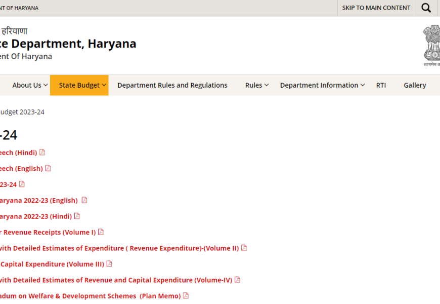Expand the About Us dropdown menu

pos(30,85)
